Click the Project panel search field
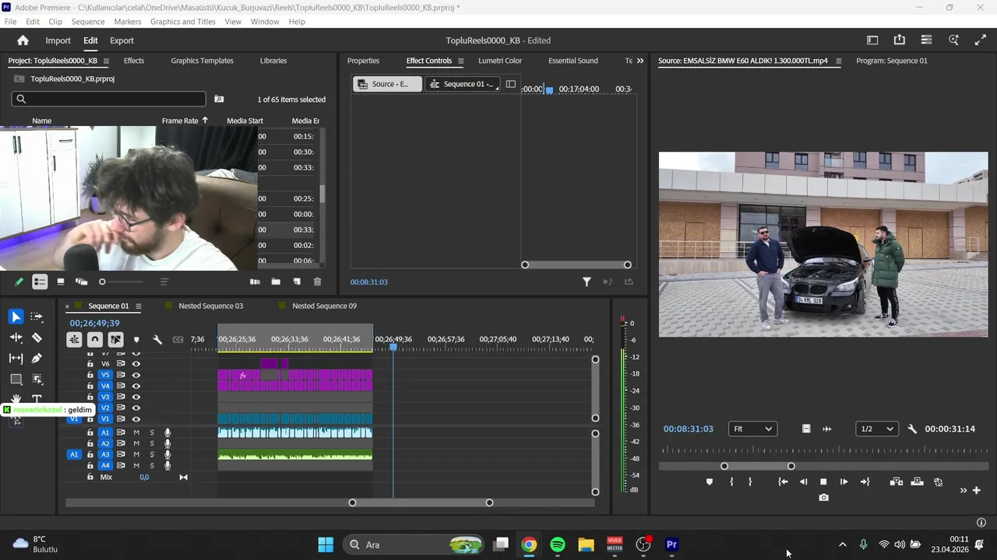This screenshot has height=560, width=997. coord(108,99)
